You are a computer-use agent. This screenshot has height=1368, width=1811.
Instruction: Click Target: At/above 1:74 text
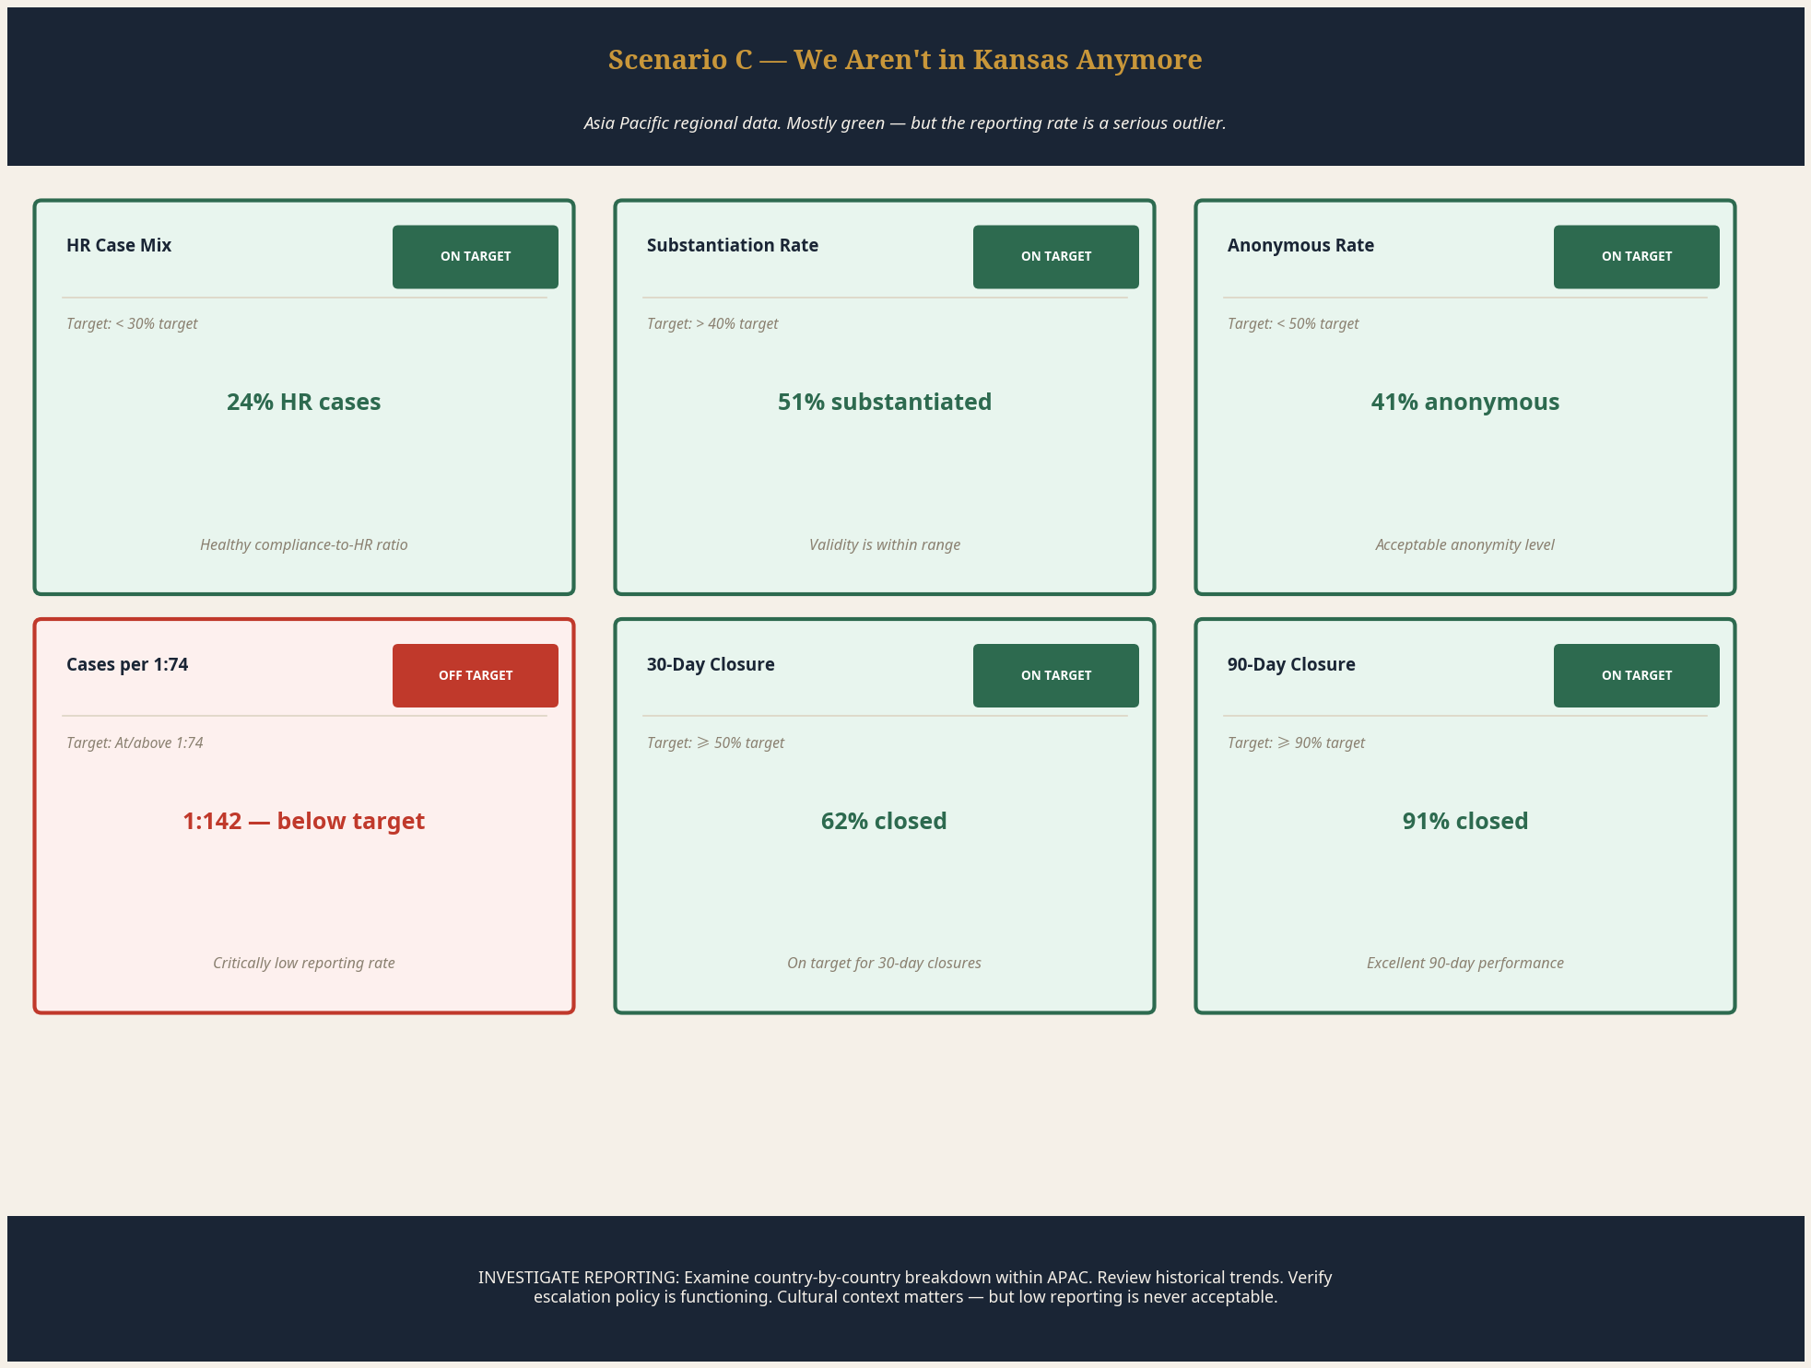tap(135, 742)
